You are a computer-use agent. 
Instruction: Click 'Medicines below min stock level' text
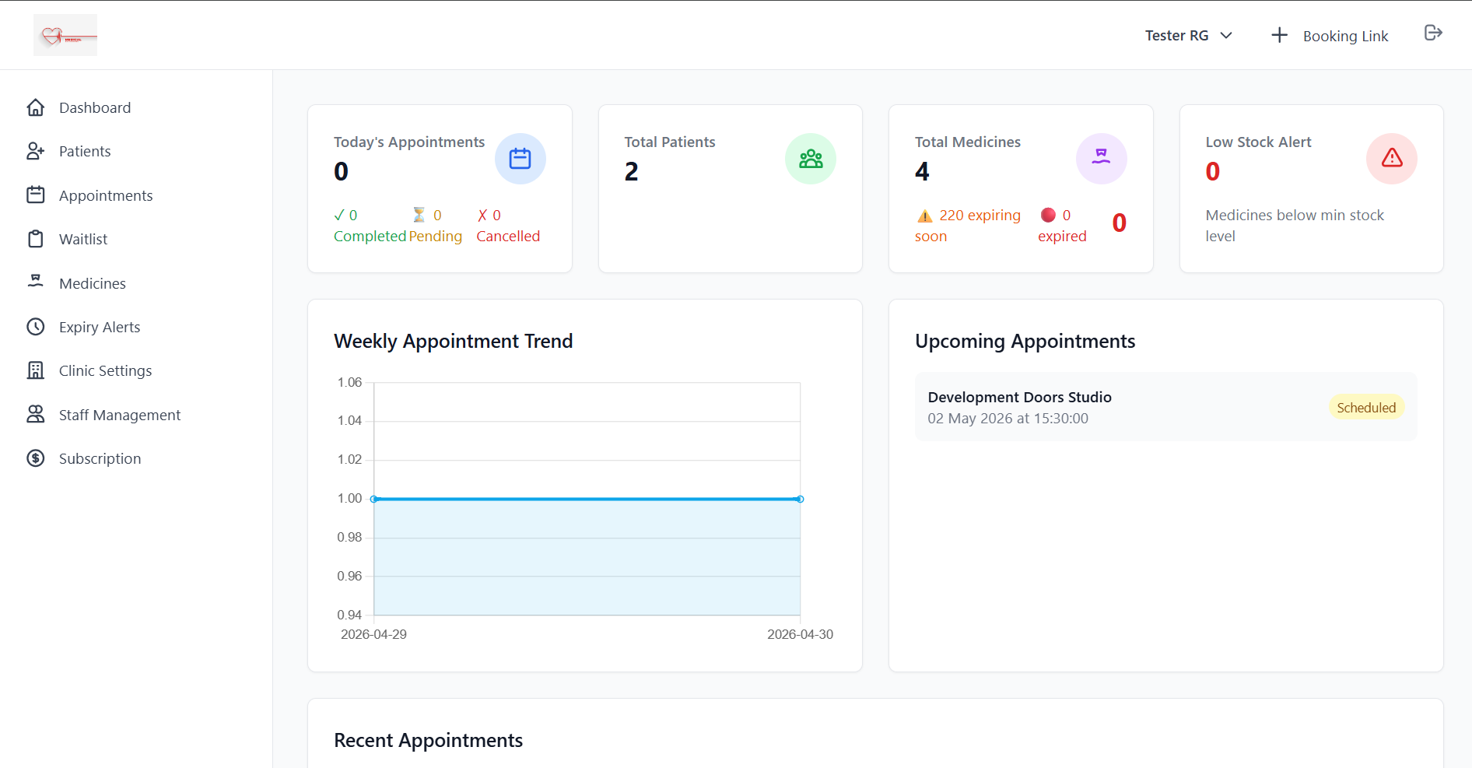[1295, 226]
